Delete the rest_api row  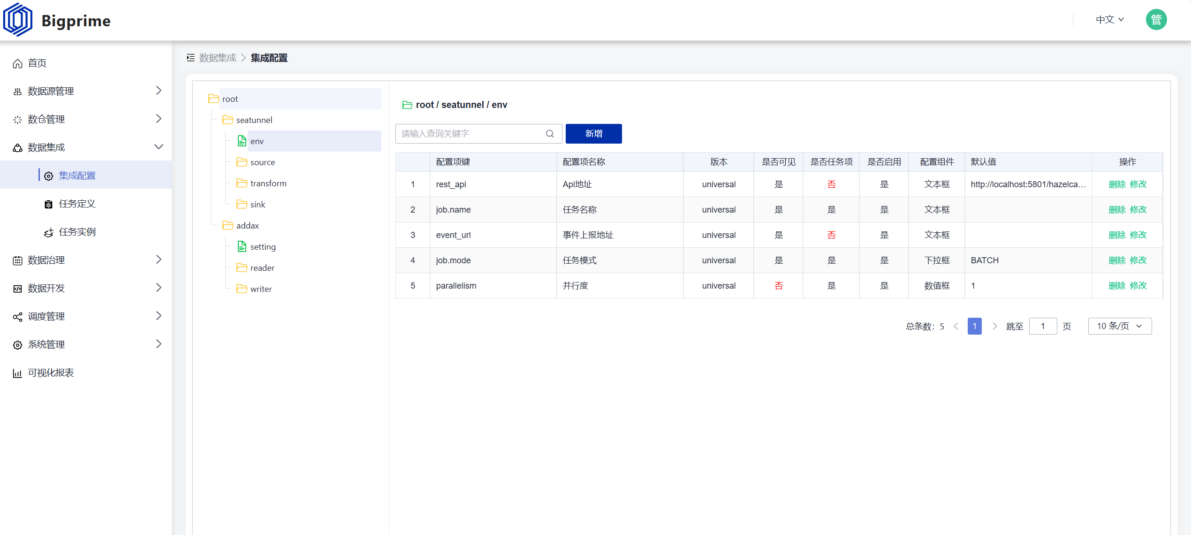pos(1117,184)
